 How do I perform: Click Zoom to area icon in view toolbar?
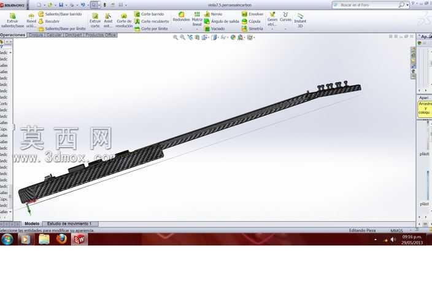(182, 37)
